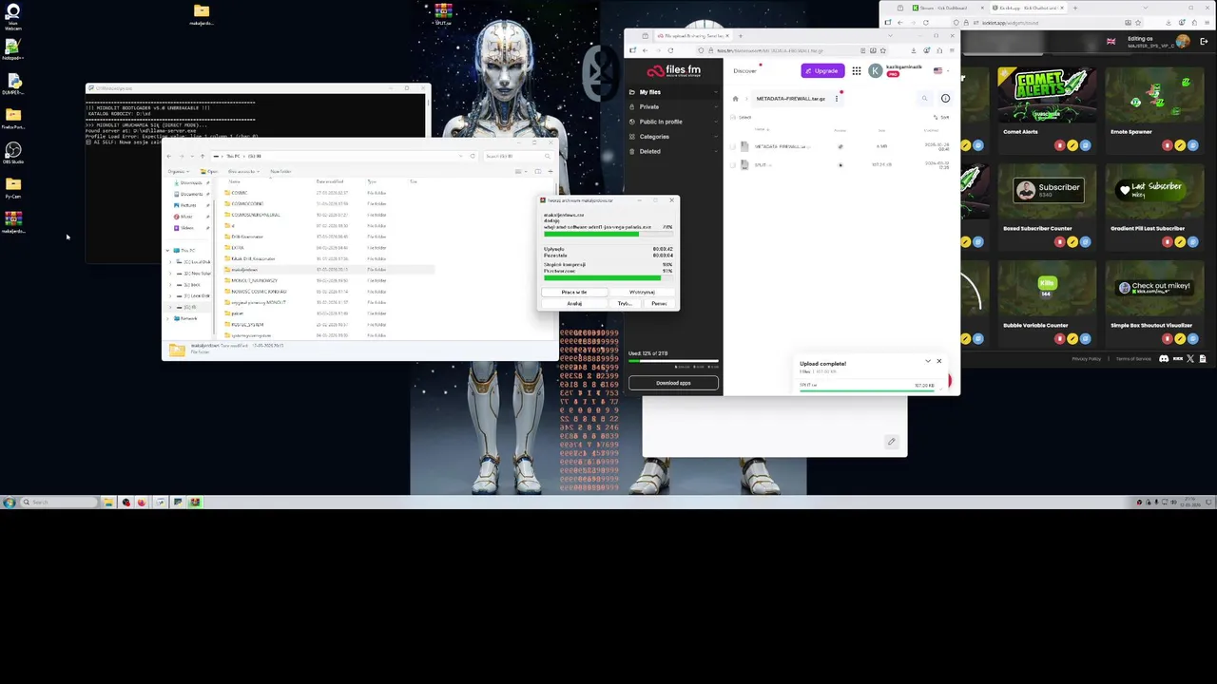Click the UK flag language icon

1111,42
